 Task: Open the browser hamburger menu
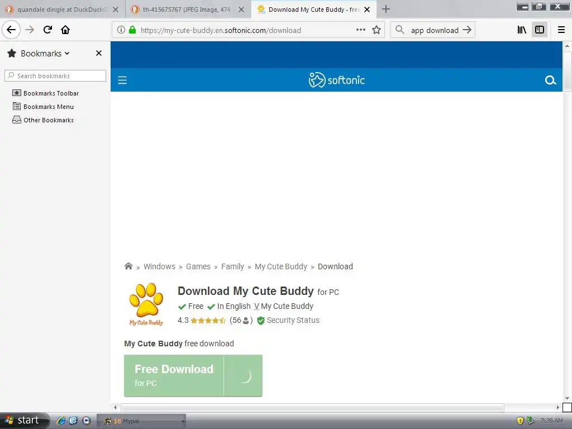561,30
